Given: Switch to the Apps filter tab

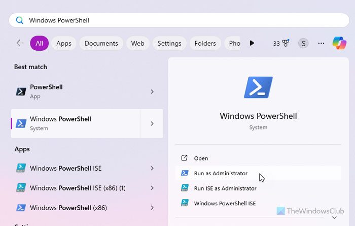Looking at the screenshot, I should point(64,43).
